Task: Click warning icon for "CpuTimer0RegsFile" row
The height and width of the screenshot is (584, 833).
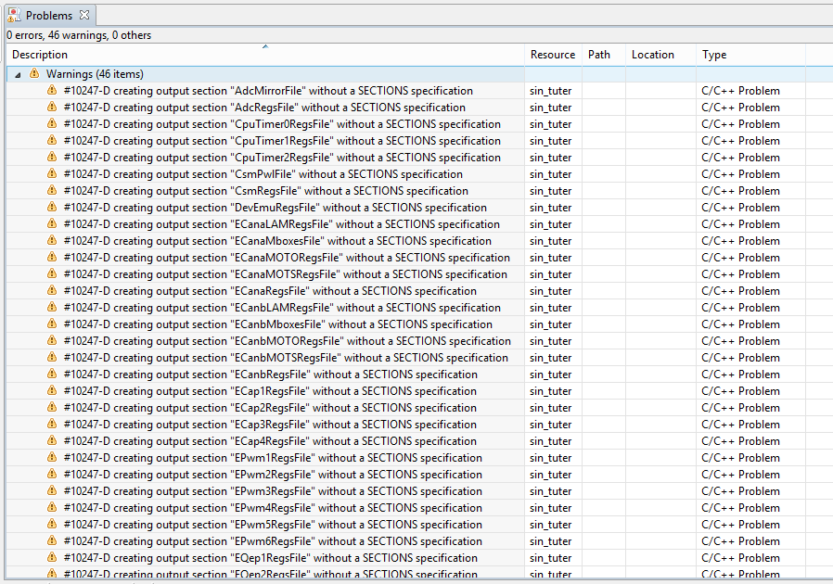Action: (52, 123)
